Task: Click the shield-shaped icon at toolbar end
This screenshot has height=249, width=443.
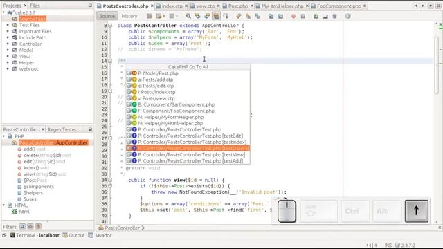Action: pos(347,16)
